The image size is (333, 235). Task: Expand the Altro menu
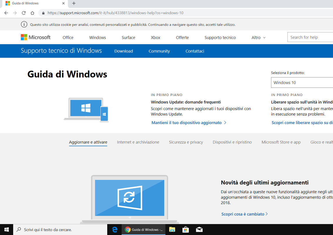pyautogui.click(x=258, y=37)
